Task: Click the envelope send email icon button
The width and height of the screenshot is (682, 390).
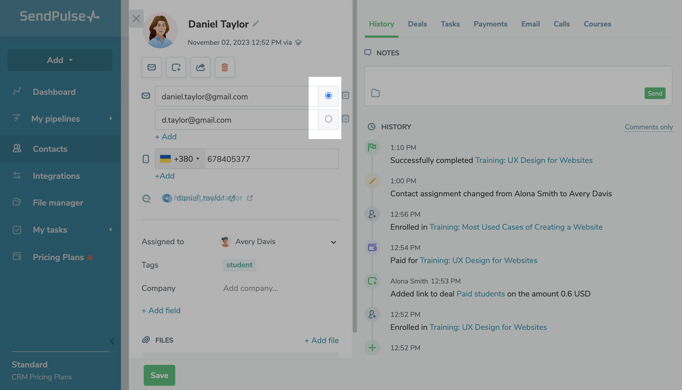Action: (x=151, y=67)
